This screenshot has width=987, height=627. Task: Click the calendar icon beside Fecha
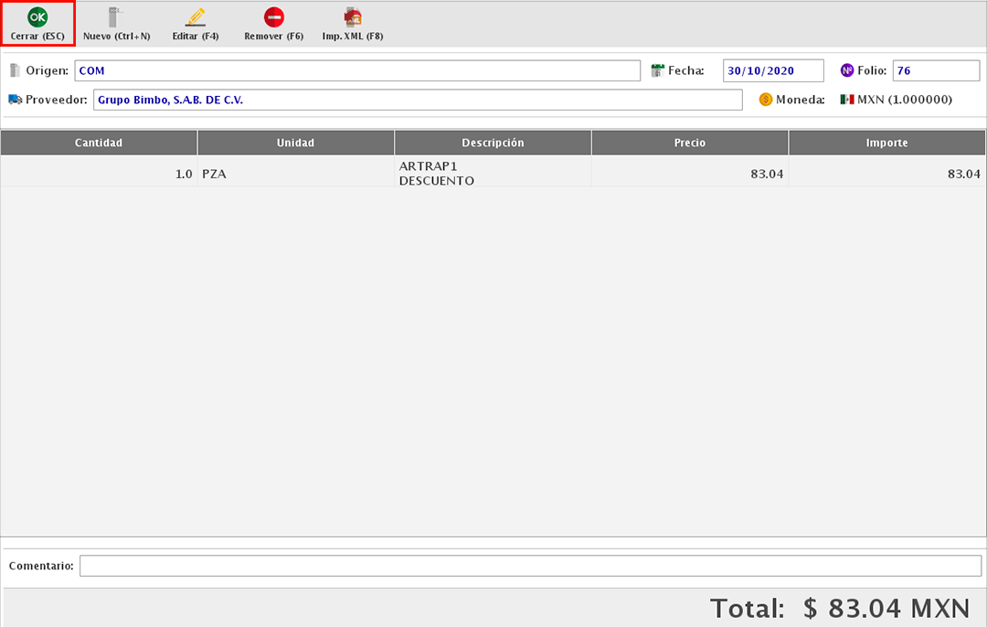pos(657,70)
